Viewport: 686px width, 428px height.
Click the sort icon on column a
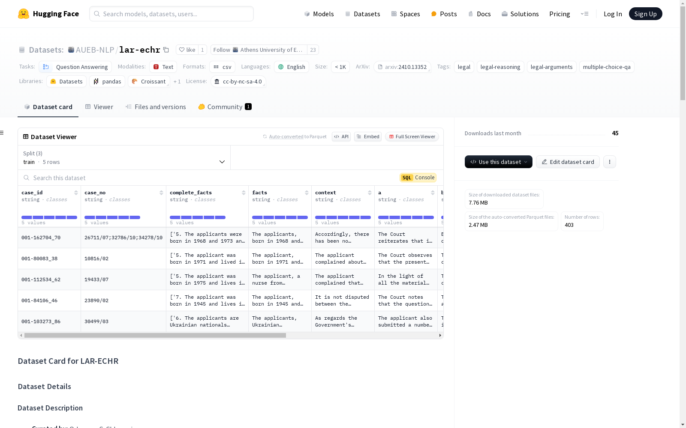(x=433, y=193)
